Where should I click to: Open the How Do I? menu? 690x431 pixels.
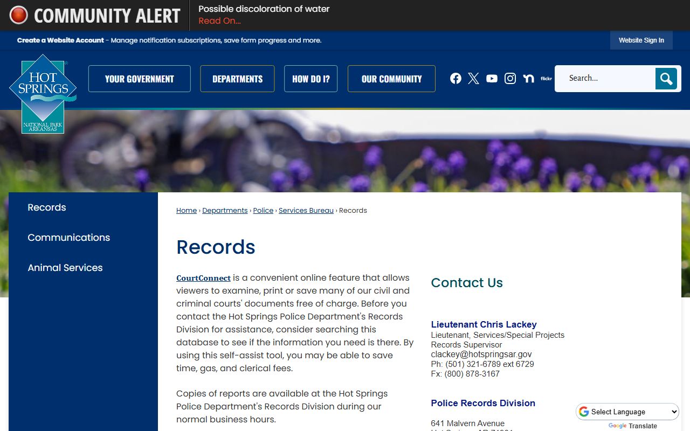coord(311,79)
